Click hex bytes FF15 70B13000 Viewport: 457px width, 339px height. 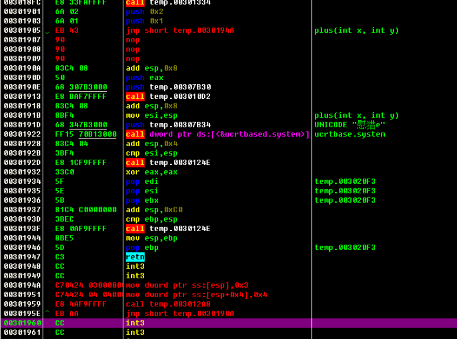pyautogui.click(x=86, y=134)
